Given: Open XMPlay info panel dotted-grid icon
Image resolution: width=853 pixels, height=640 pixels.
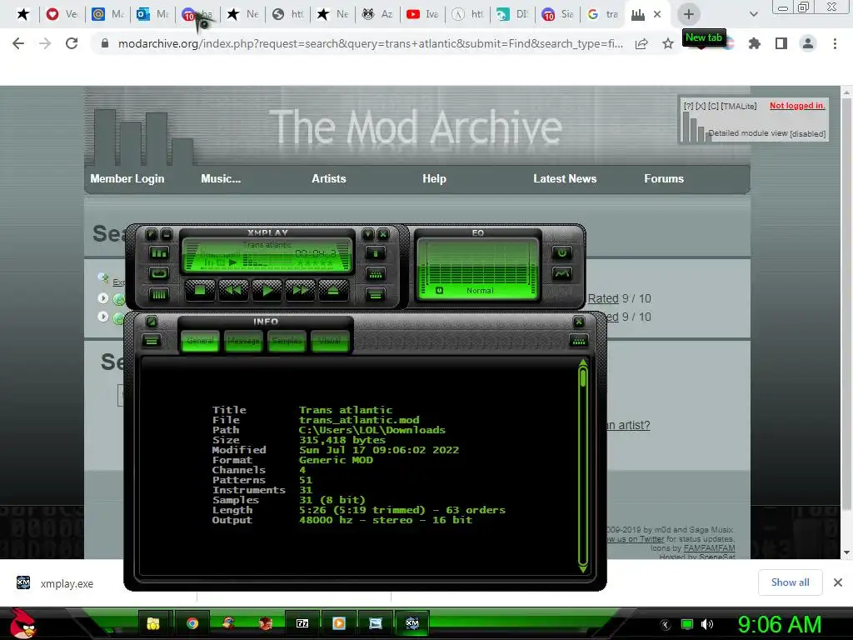Looking at the screenshot, I should [376, 273].
